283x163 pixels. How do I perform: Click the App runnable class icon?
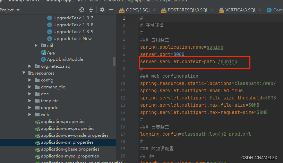[x=43, y=52]
